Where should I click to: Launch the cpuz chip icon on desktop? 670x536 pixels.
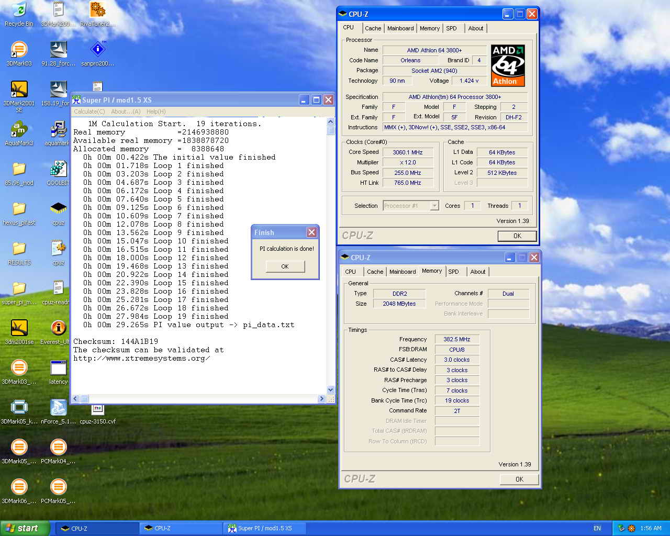click(x=58, y=213)
